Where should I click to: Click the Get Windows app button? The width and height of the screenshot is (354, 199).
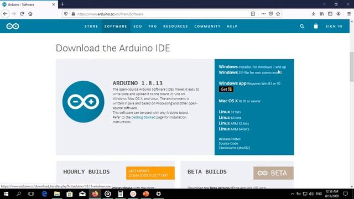[226, 89]
